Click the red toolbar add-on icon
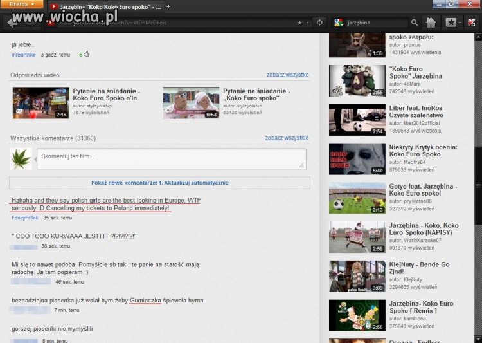 click(471, 23)
